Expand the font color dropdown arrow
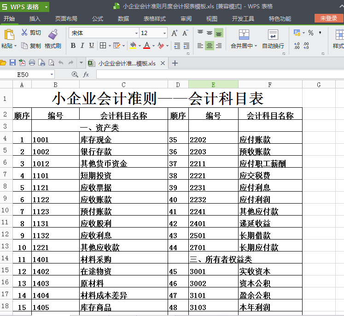Screen dimensions: 344x316 (153, 46)
